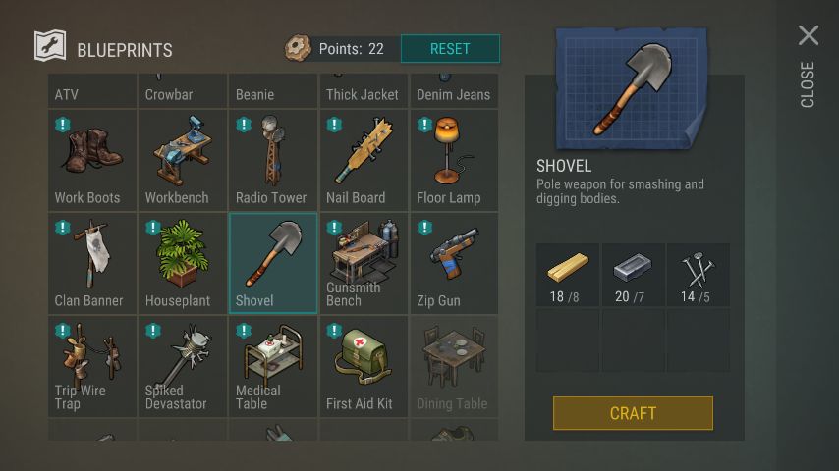Open the Workbench blueprint
Screen dimensions: 839x471
click(x=183, y=160)
